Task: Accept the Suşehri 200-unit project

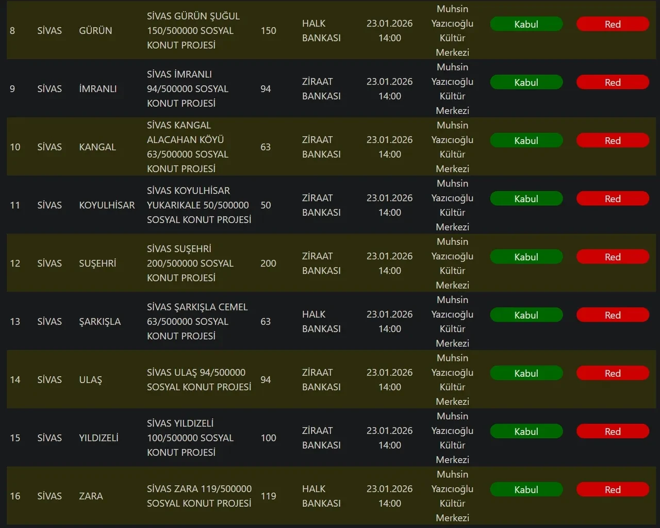Action: [526, 257]
